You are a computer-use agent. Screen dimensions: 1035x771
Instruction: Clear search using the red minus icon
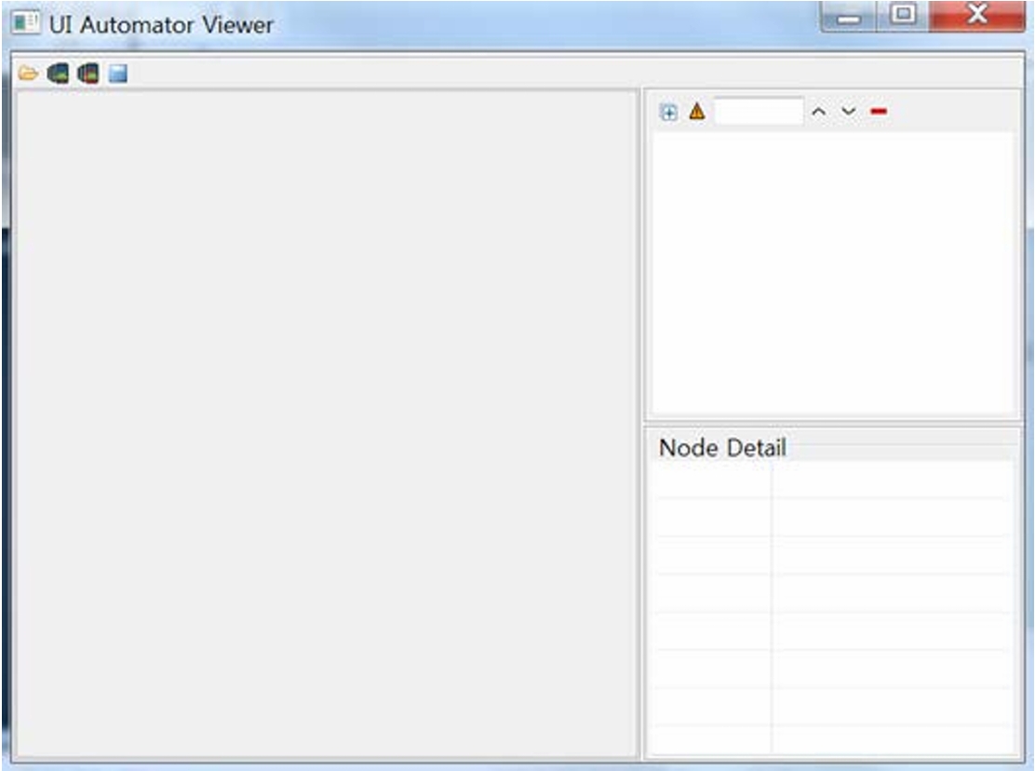click(x=879, y=113)
